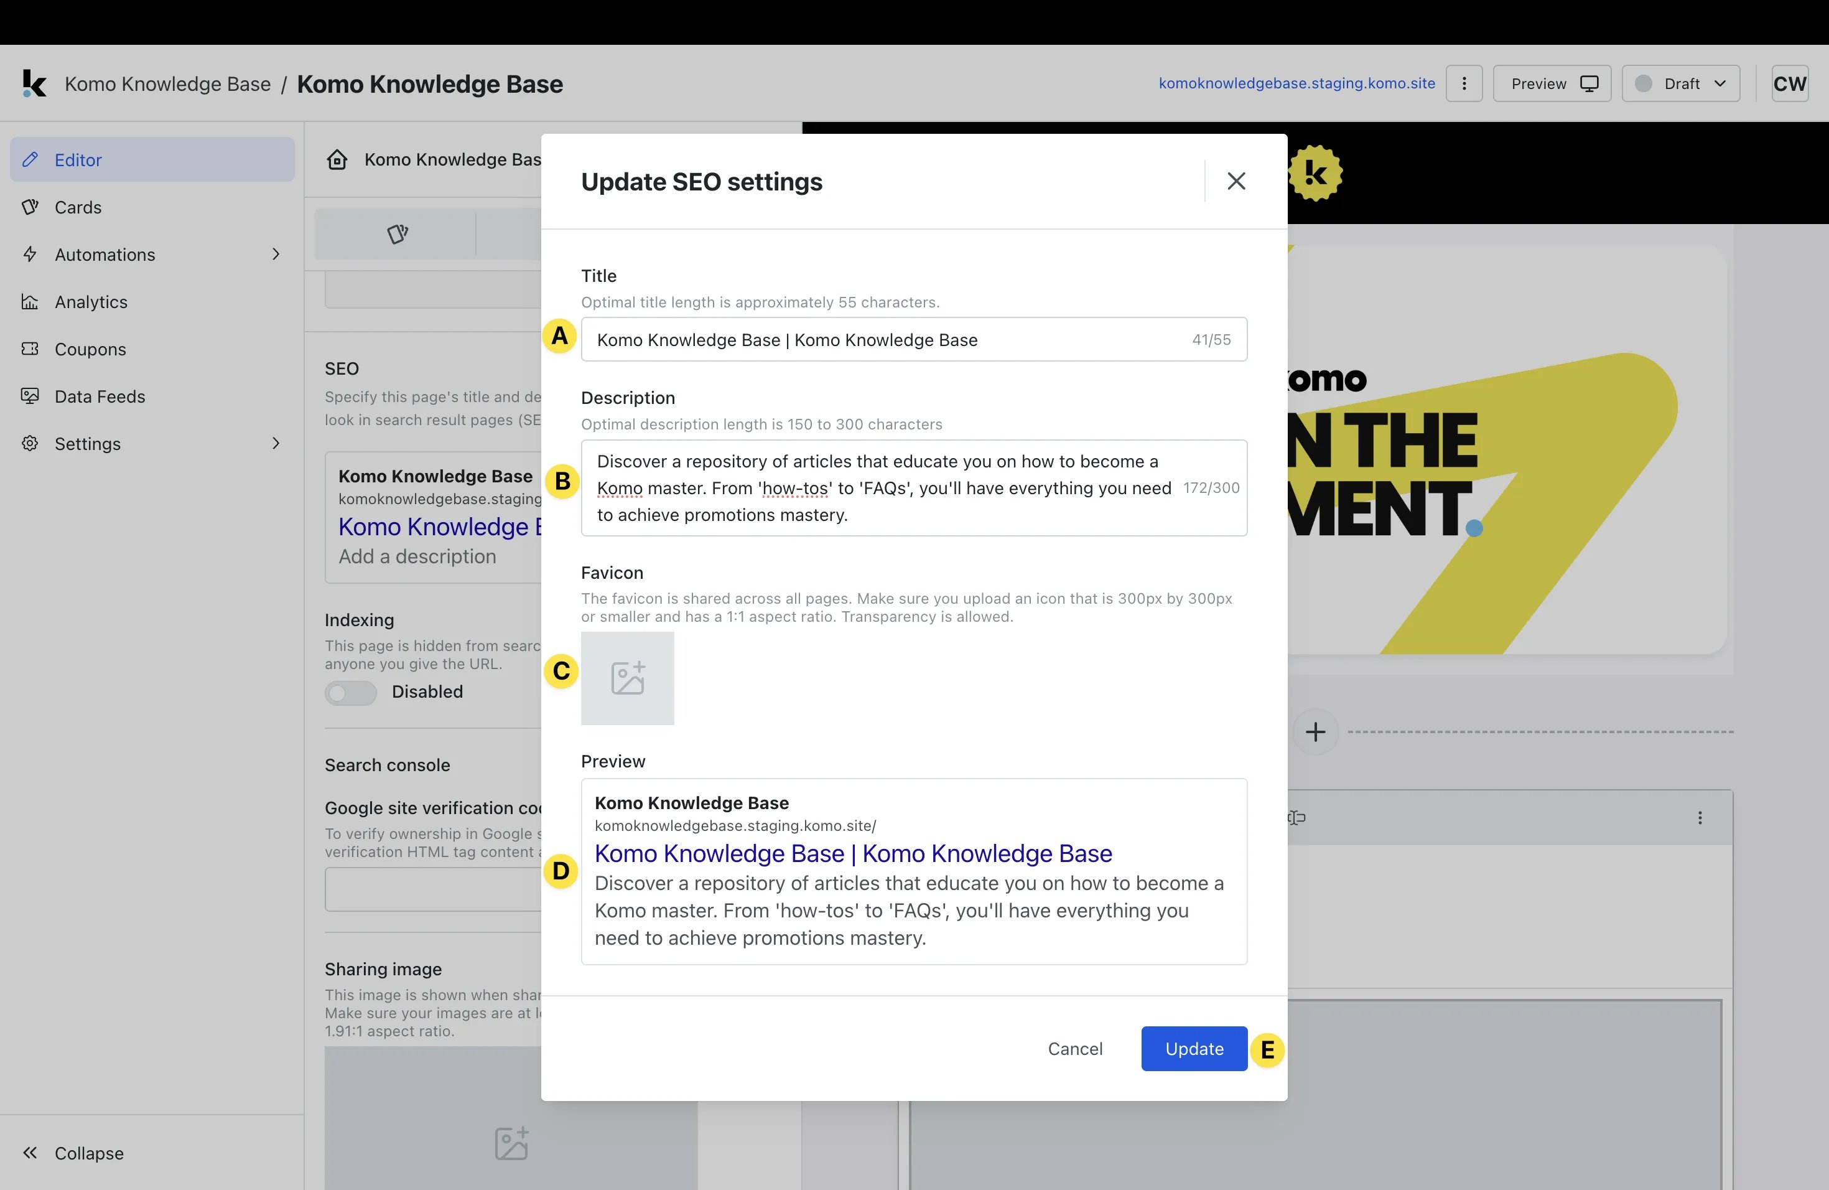Click the monitor icon in Preview button
Viewport: 1829px width, 1190px height.
pos(1589,83)
